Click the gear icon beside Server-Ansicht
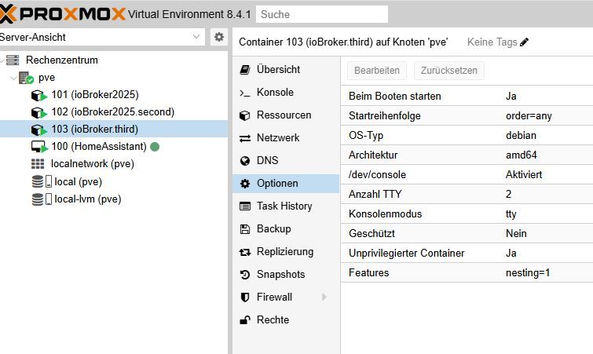 [219, 37]
